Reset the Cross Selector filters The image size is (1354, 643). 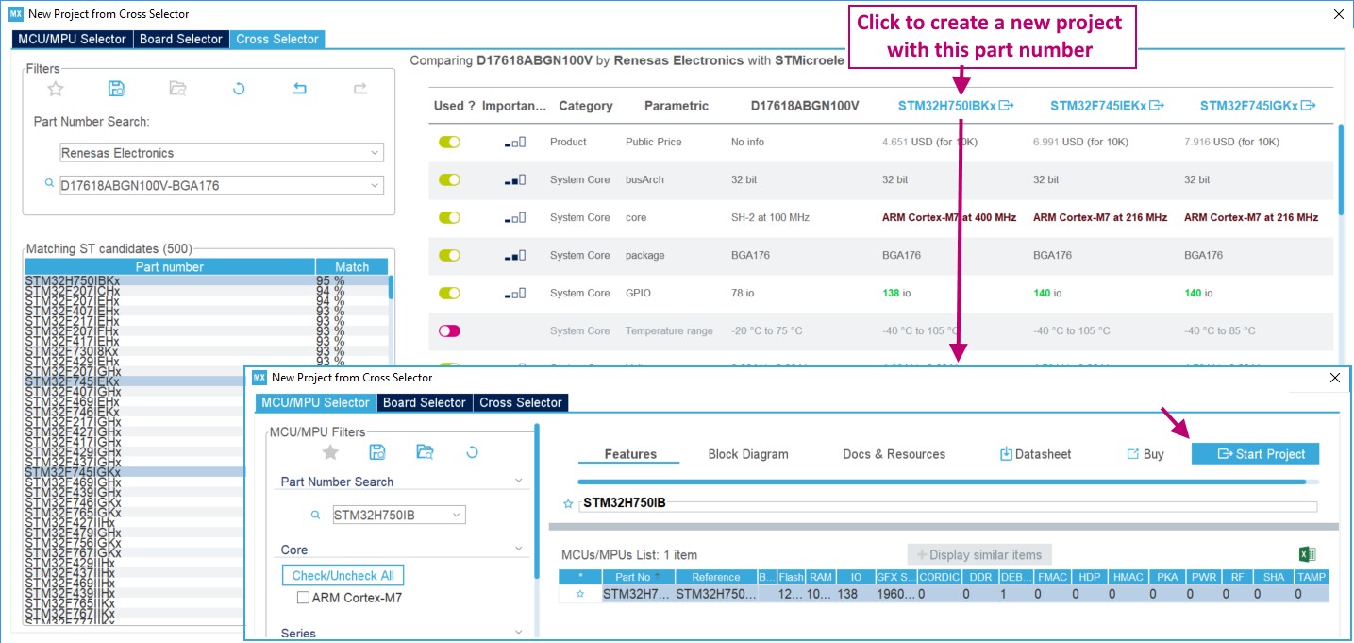pos(239,89)
